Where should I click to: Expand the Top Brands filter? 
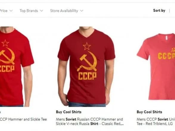pyautogui.click(x=31, y=11)
